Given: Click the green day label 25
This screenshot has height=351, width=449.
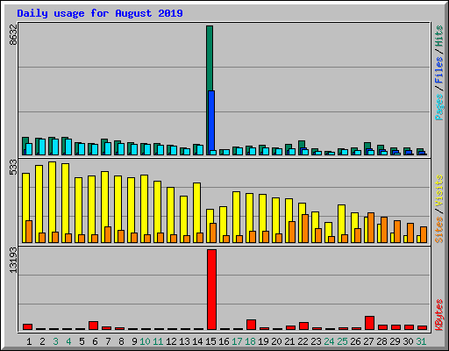Looking at the screenshot, I should 342,341.
